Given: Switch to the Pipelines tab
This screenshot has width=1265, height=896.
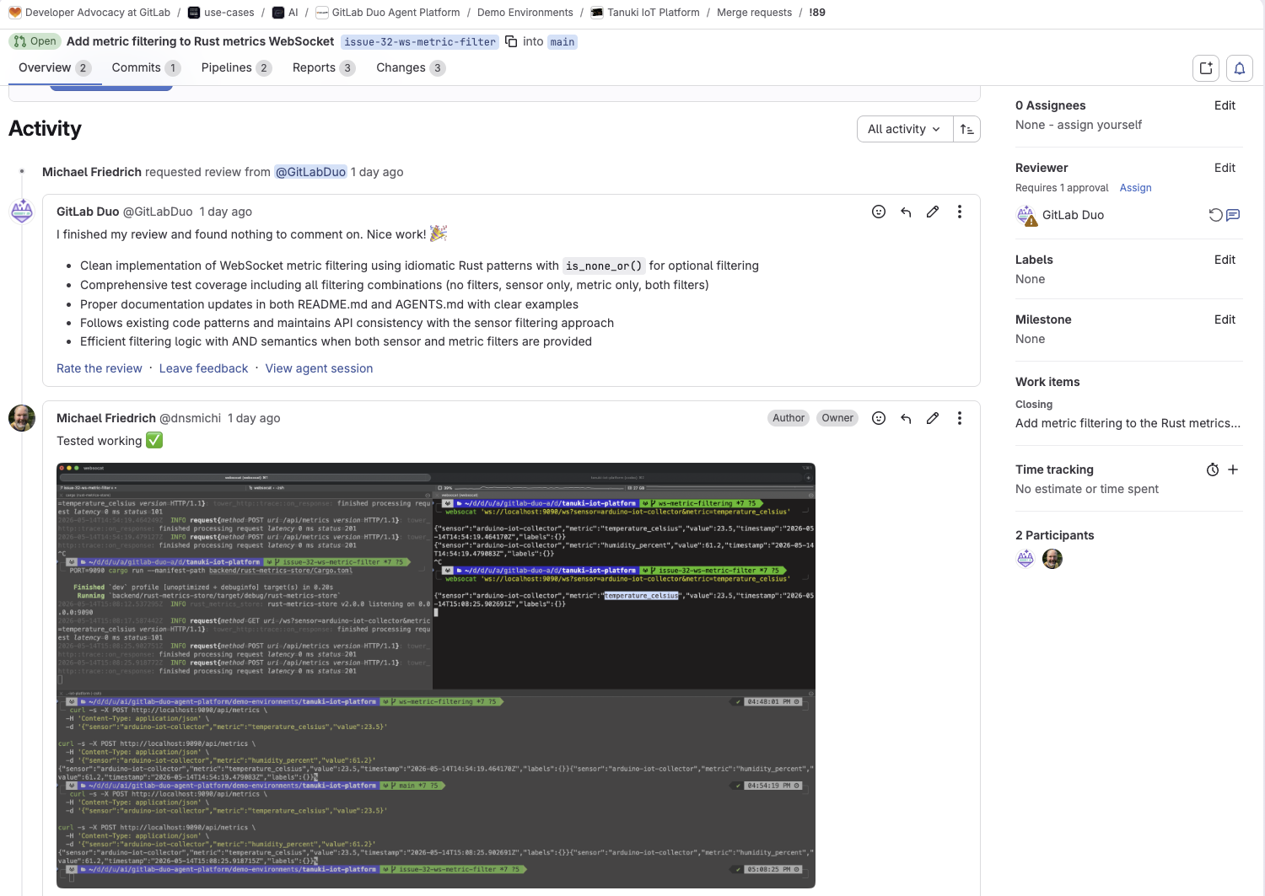Looking at the screenshot, I should pos(236,67).
